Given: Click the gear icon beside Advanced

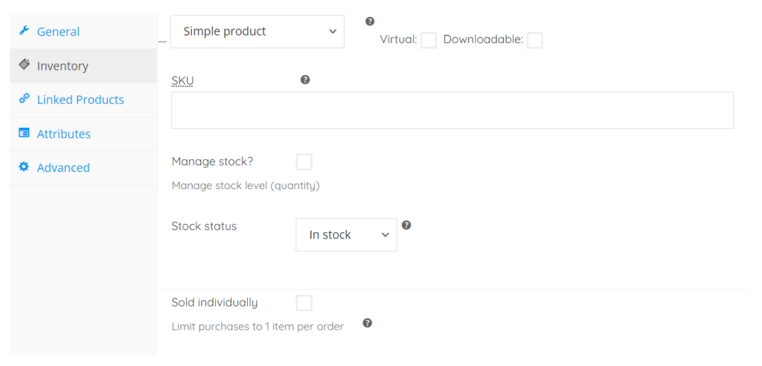Looking at the screenshot, I should coord(24,167).
